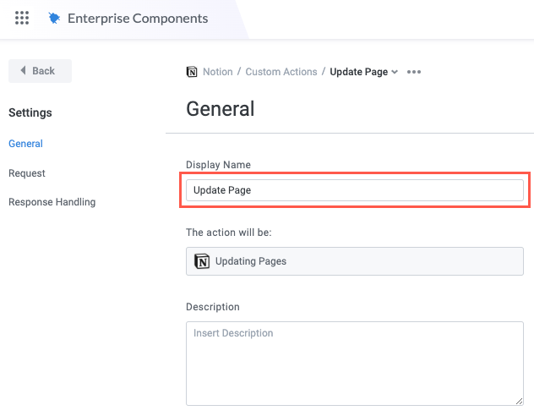
Task: Open the three-dot more options menu
Action: (x=413, y=72)
